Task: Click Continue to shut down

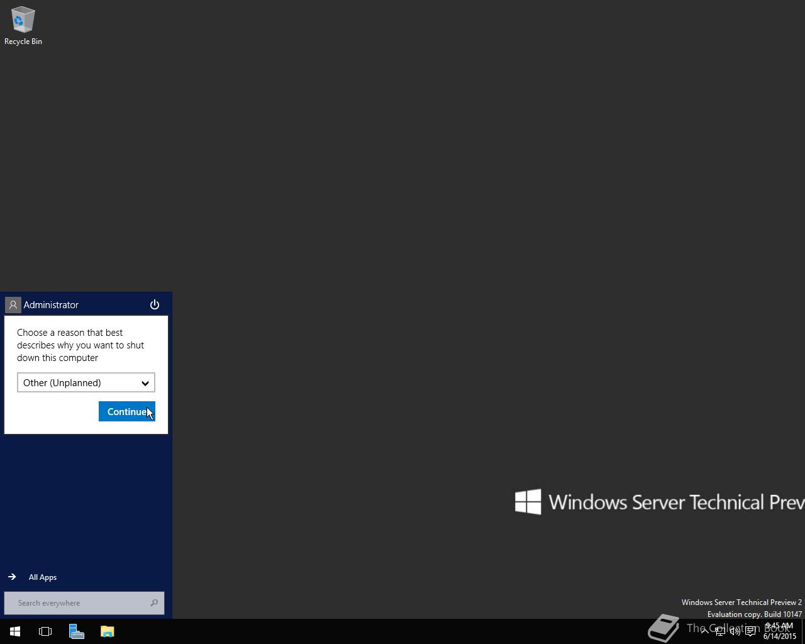Action: click(x=127, y=411)
